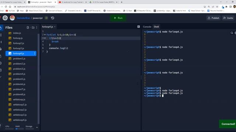Image resolution: width=236 pixels, height=132 pixels.
Task: Click the Replit logo icon
Action: coord(5,18)
